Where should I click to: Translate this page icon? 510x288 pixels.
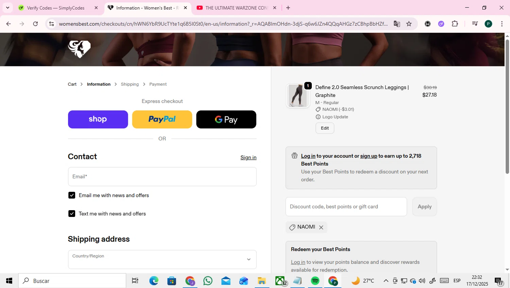click(397, 24)
